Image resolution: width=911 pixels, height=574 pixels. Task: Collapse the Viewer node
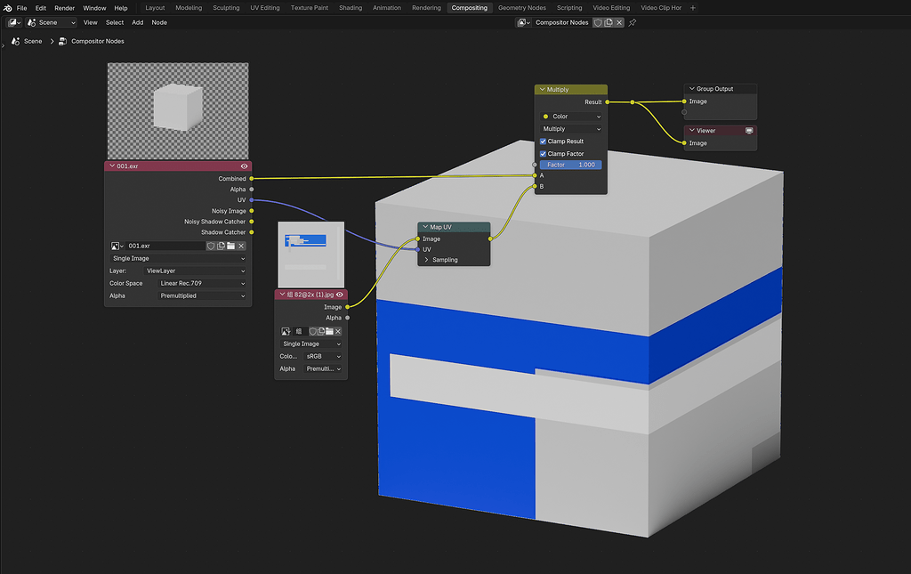[x=691, y=131]
